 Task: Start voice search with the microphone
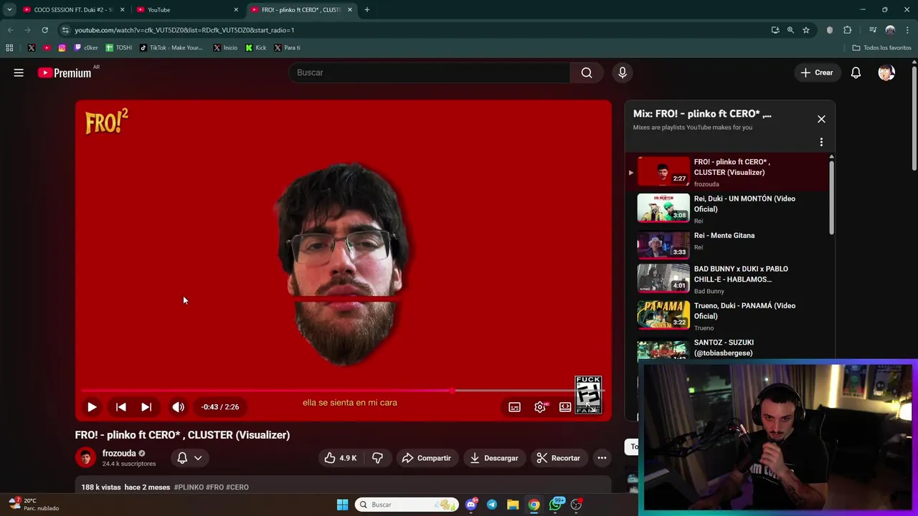[623, 72]
